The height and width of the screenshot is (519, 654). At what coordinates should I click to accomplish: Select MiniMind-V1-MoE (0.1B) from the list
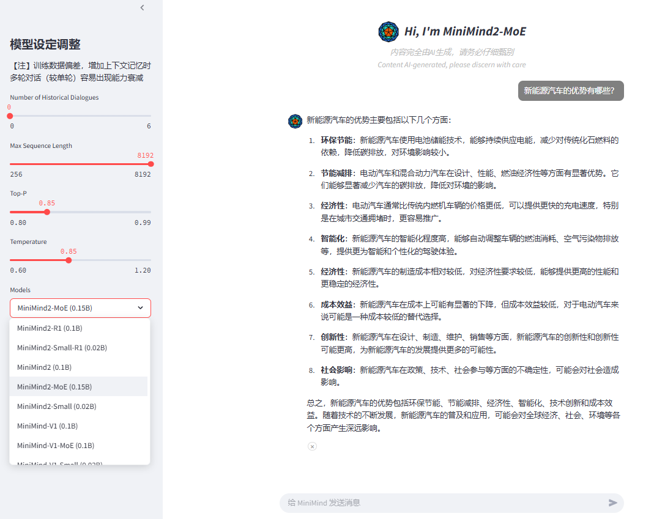(x=78, y=446)
